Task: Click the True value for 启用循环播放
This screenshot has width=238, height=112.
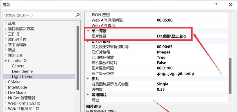Action: tap(161, 57)
